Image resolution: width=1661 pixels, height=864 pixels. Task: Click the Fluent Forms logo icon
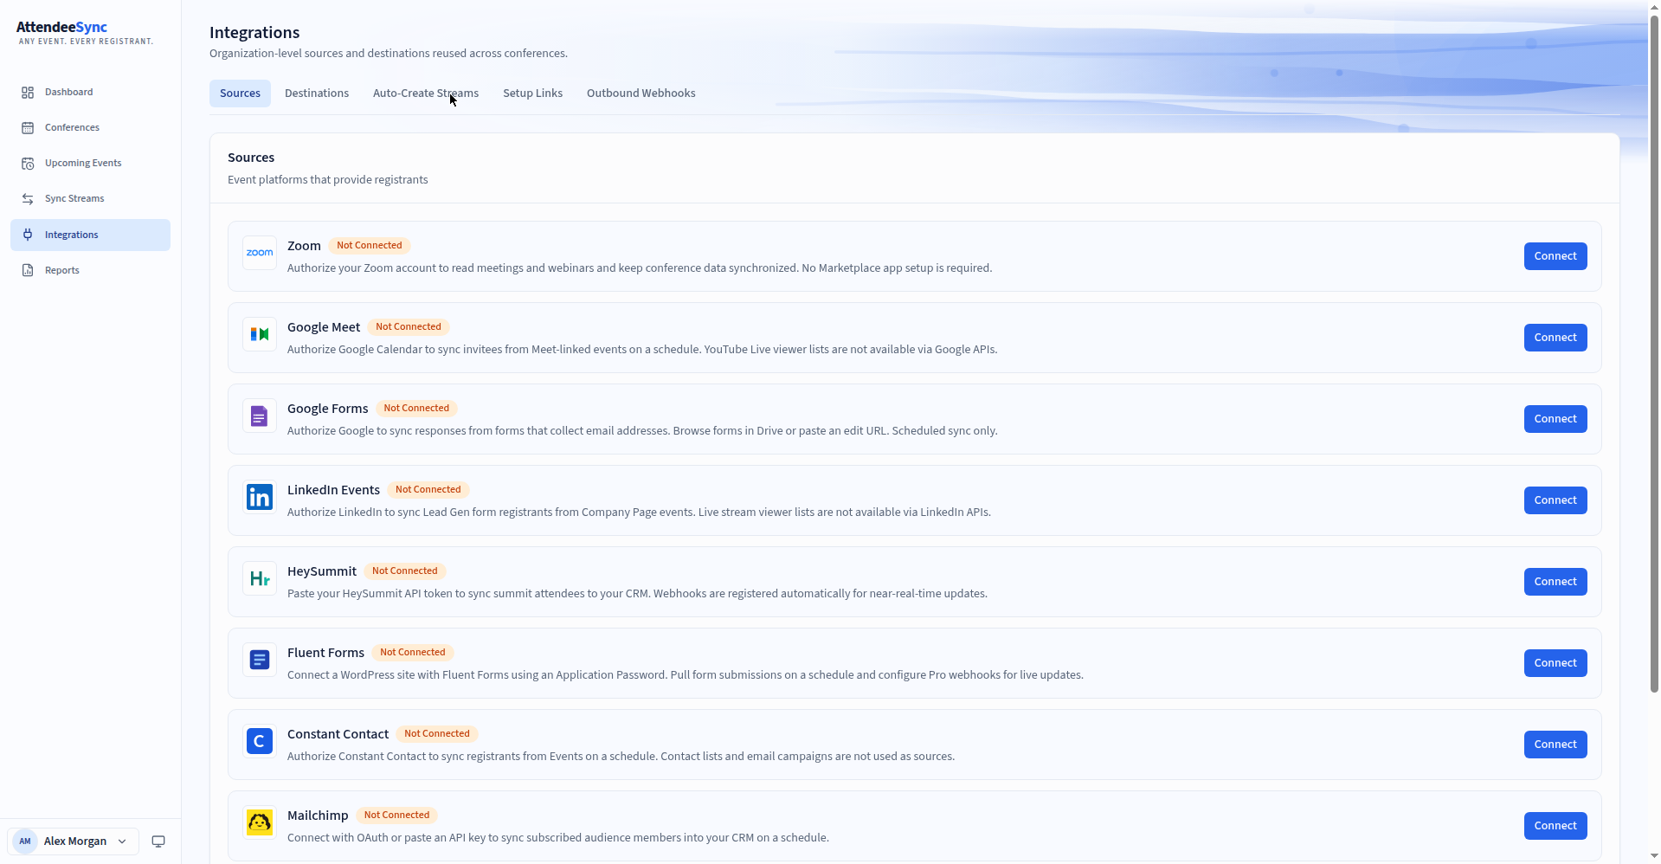[x=260, y=660]
